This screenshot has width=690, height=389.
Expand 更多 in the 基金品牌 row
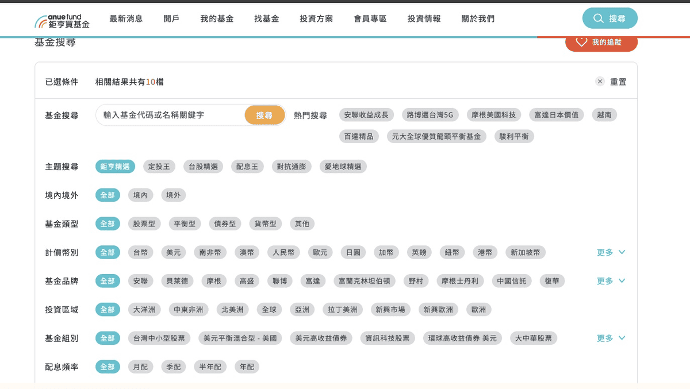pos(611,281)
